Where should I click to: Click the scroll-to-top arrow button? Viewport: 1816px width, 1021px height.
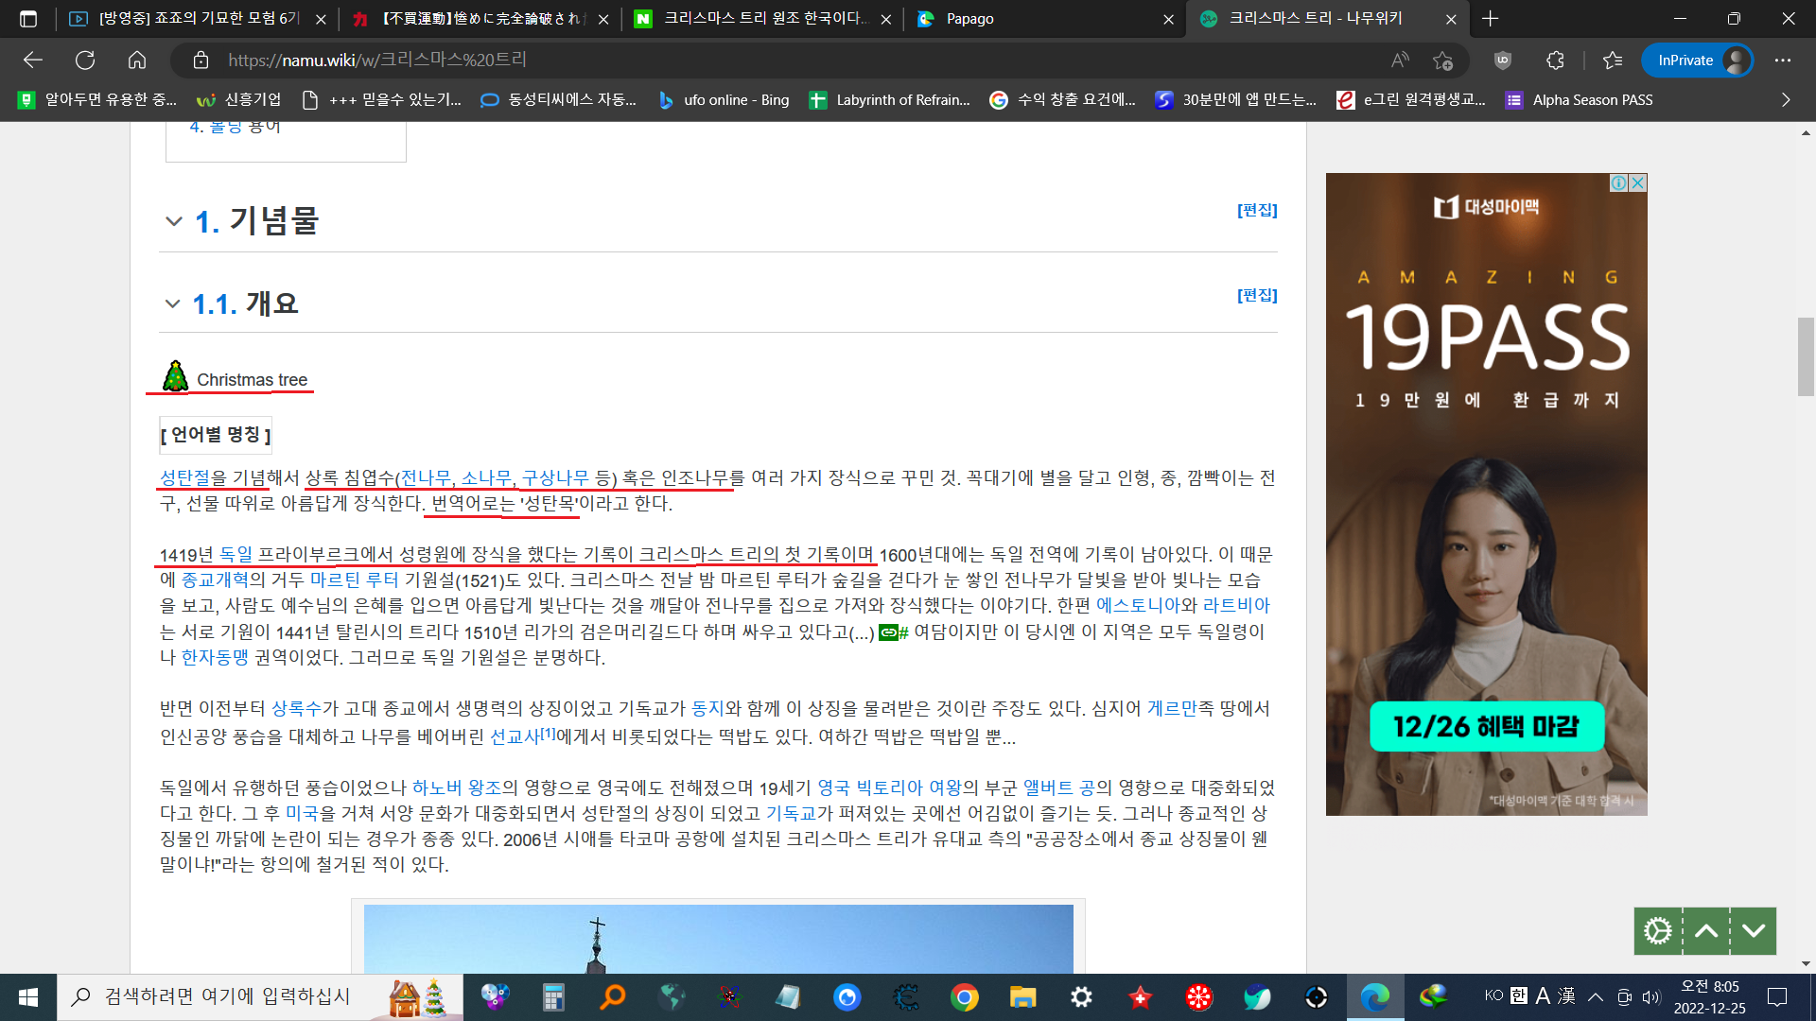(x=1706, y=931)
